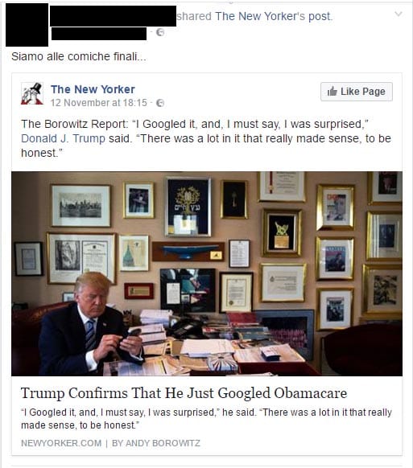Open the 12 November at 18:15 timestamp

coord(99,103)
